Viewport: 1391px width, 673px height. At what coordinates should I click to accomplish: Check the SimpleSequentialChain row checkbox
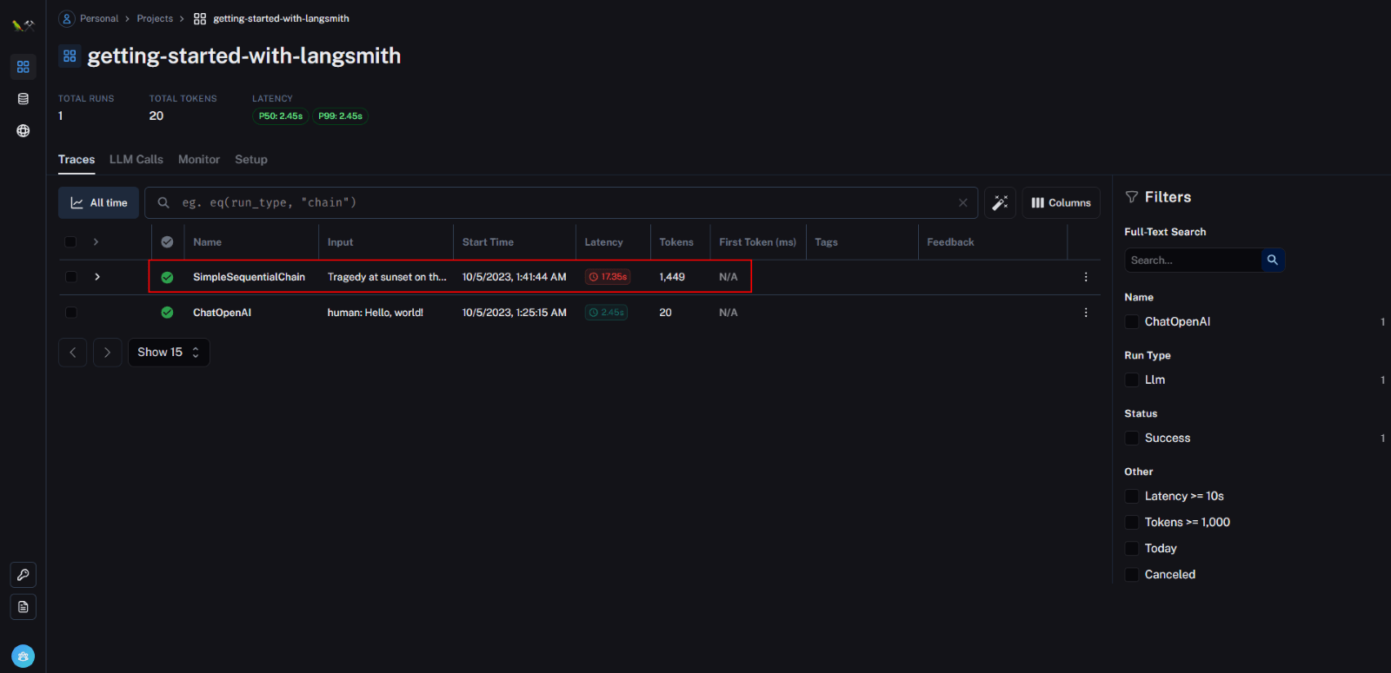[71, 277]
